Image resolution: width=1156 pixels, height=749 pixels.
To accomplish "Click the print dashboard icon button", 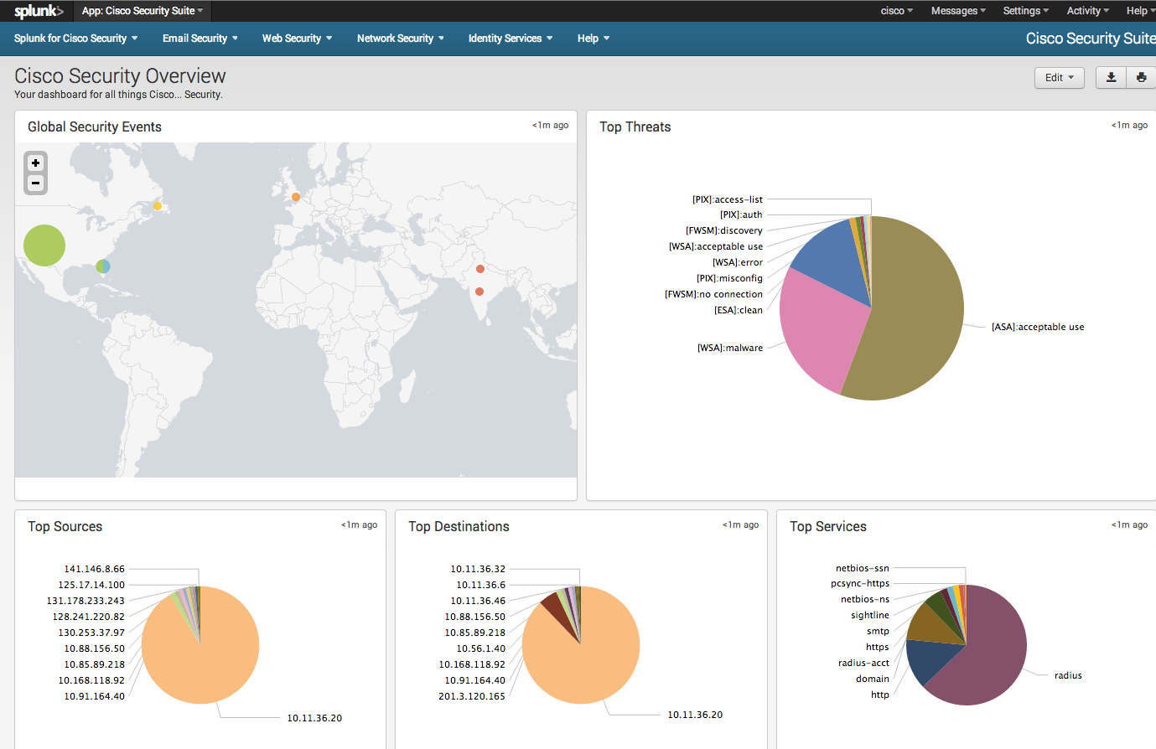I will click(x=1141, y=78).
